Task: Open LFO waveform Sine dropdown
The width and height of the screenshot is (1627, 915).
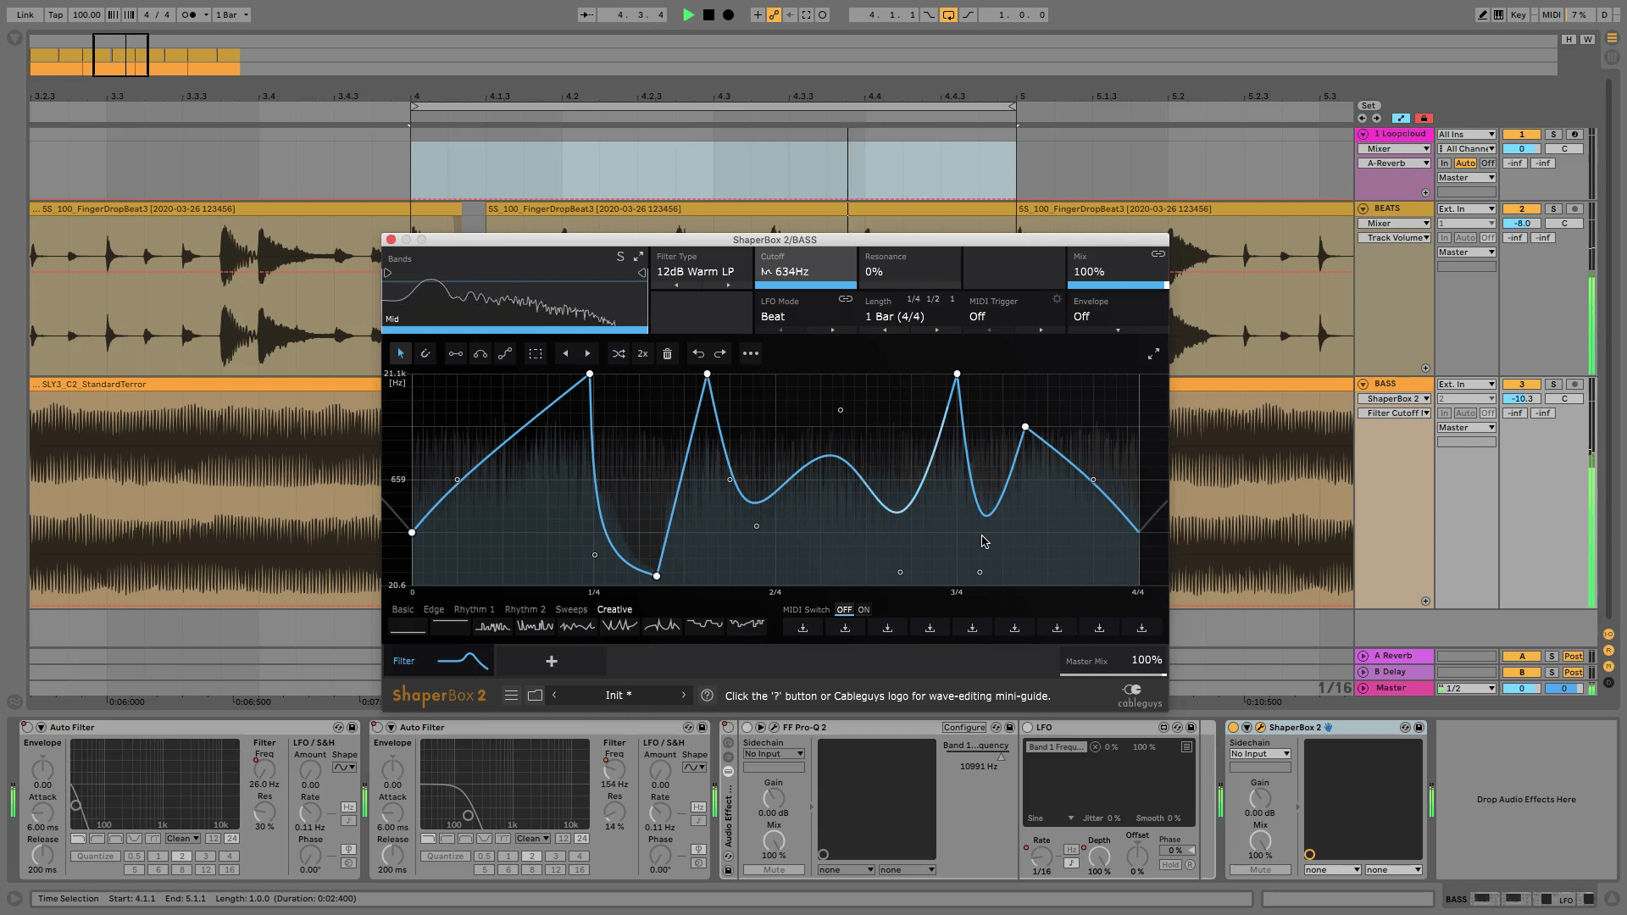Action: pyautogui.click(x=1051, y=818)
